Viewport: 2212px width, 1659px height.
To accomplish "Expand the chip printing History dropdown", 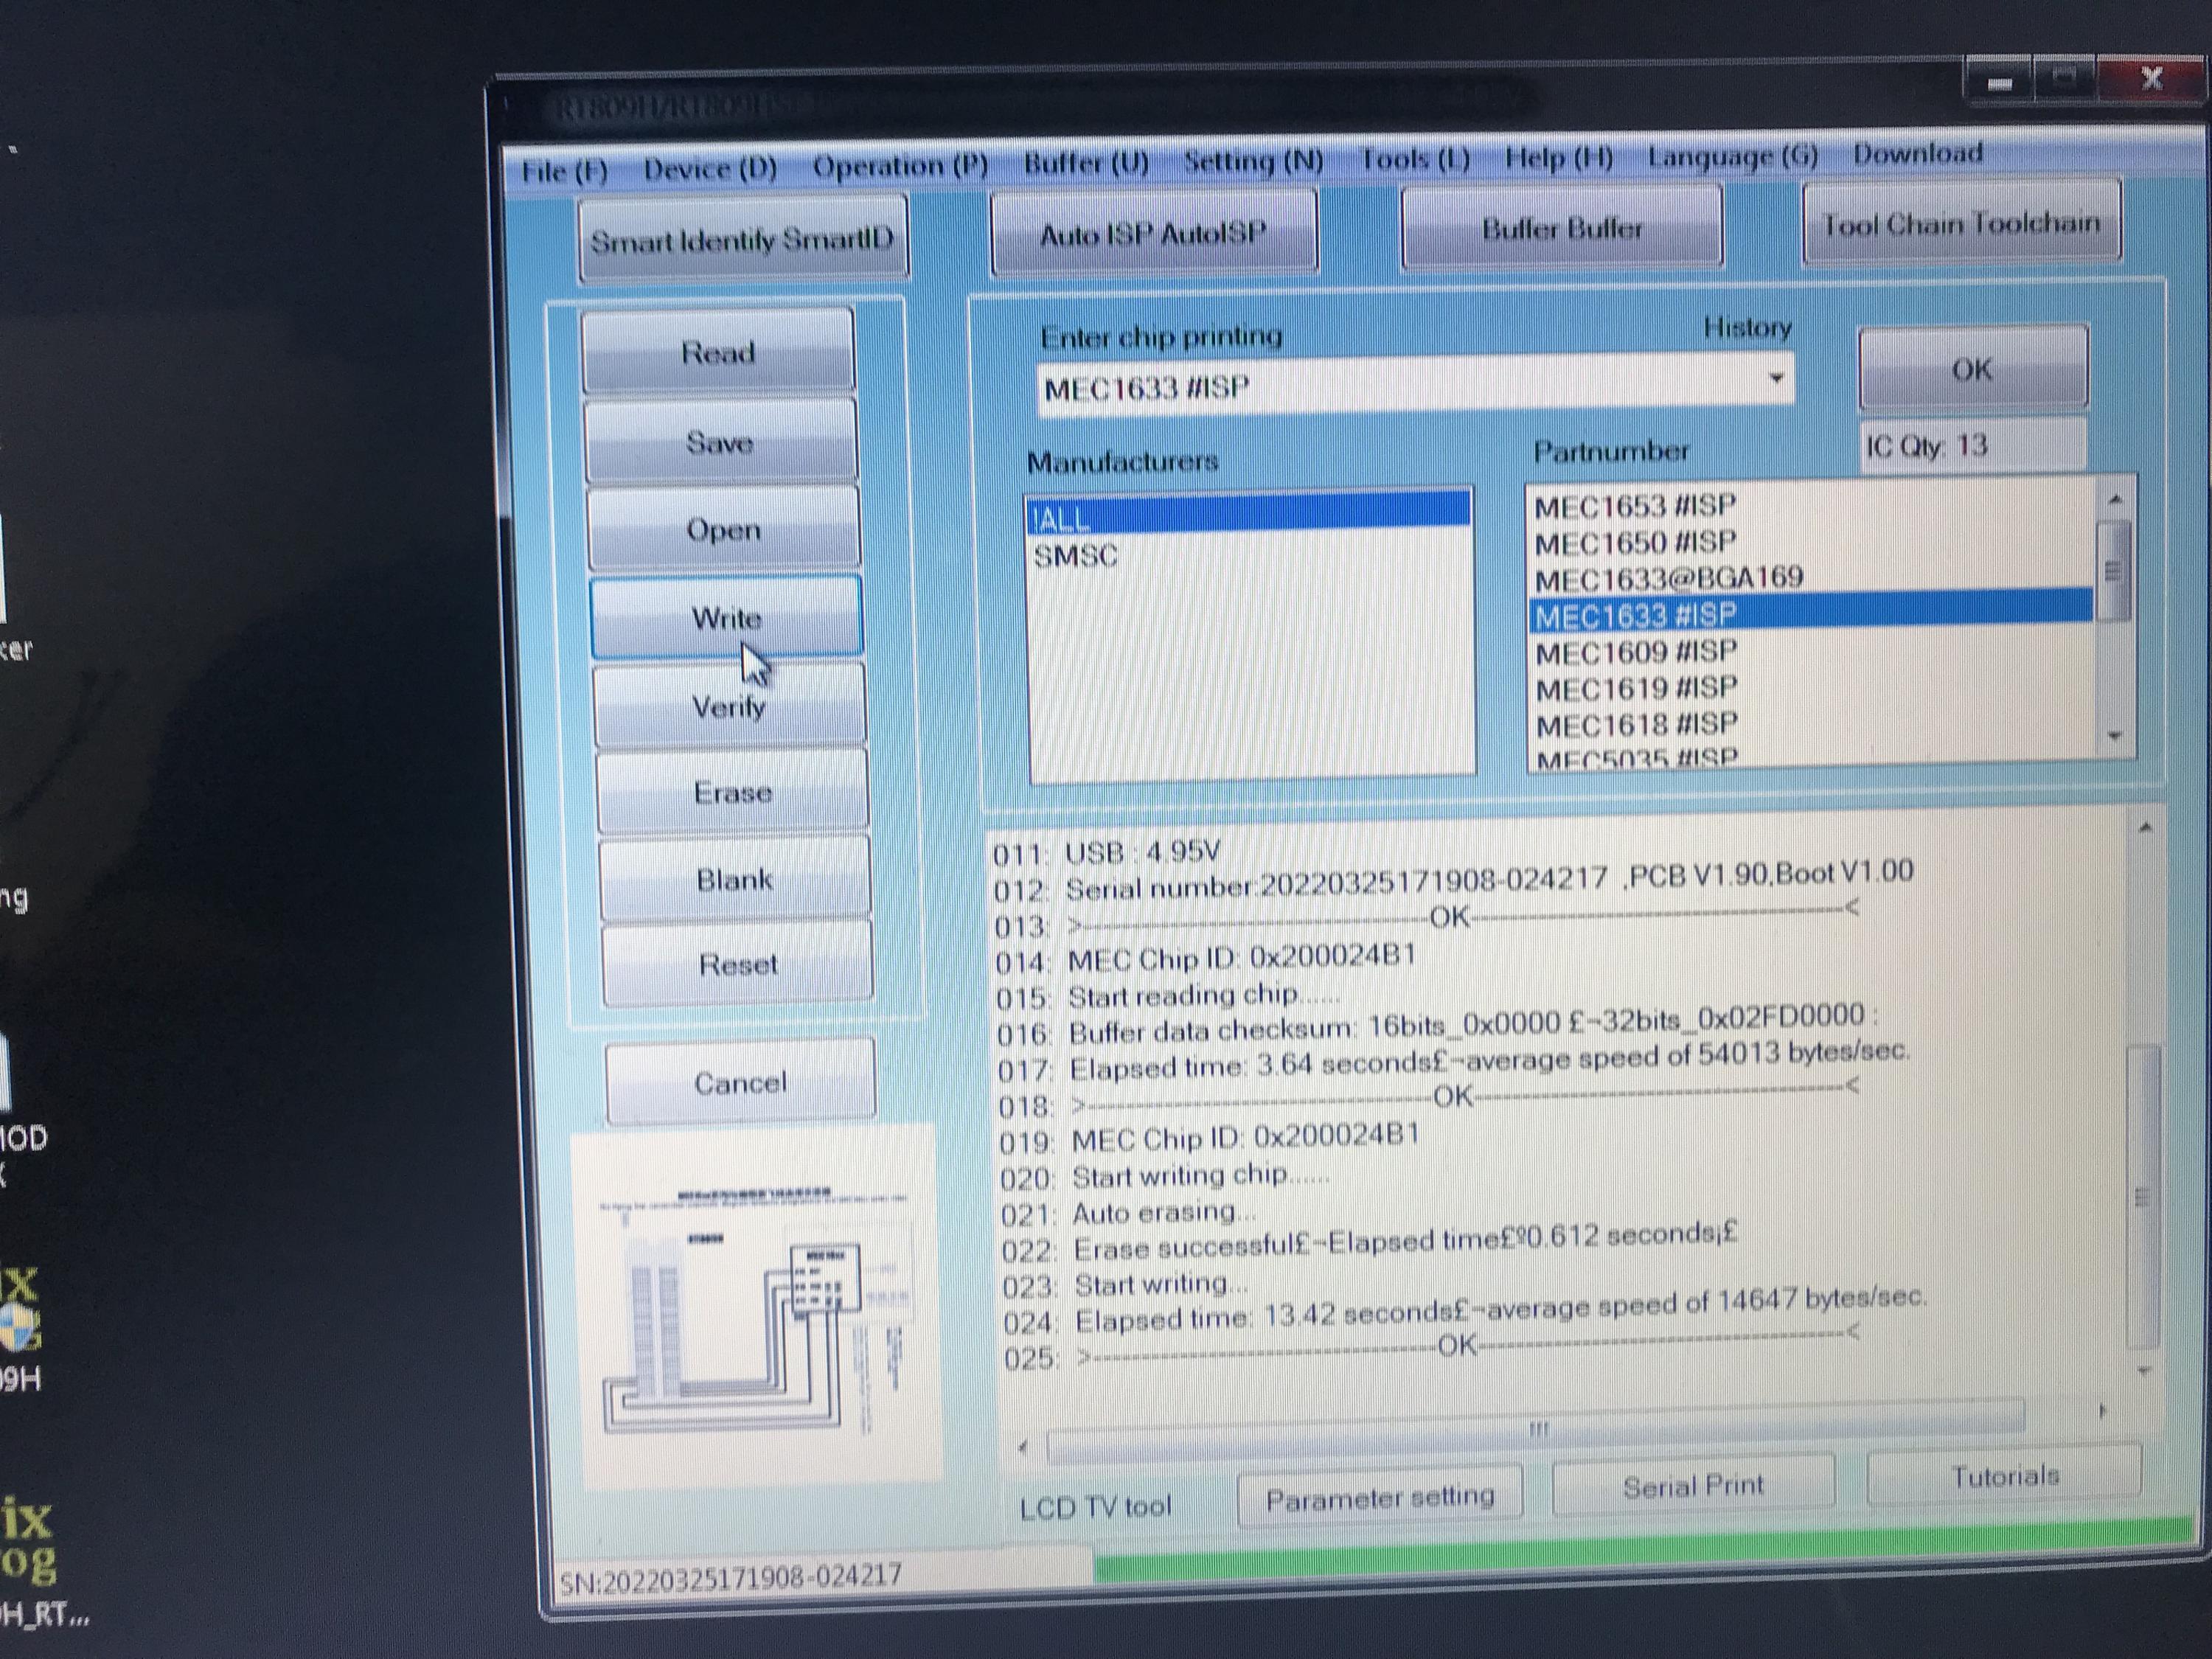I will pyautogui.click(x=1776, y=379).
